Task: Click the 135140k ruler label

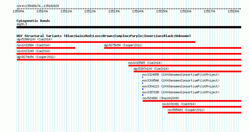Action: pyautogui.click(x=138, y=11)
